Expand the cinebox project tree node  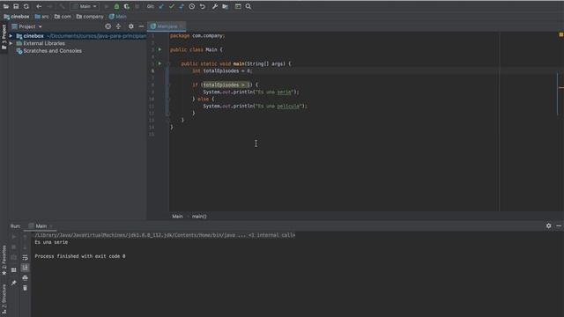pos(11,36)
